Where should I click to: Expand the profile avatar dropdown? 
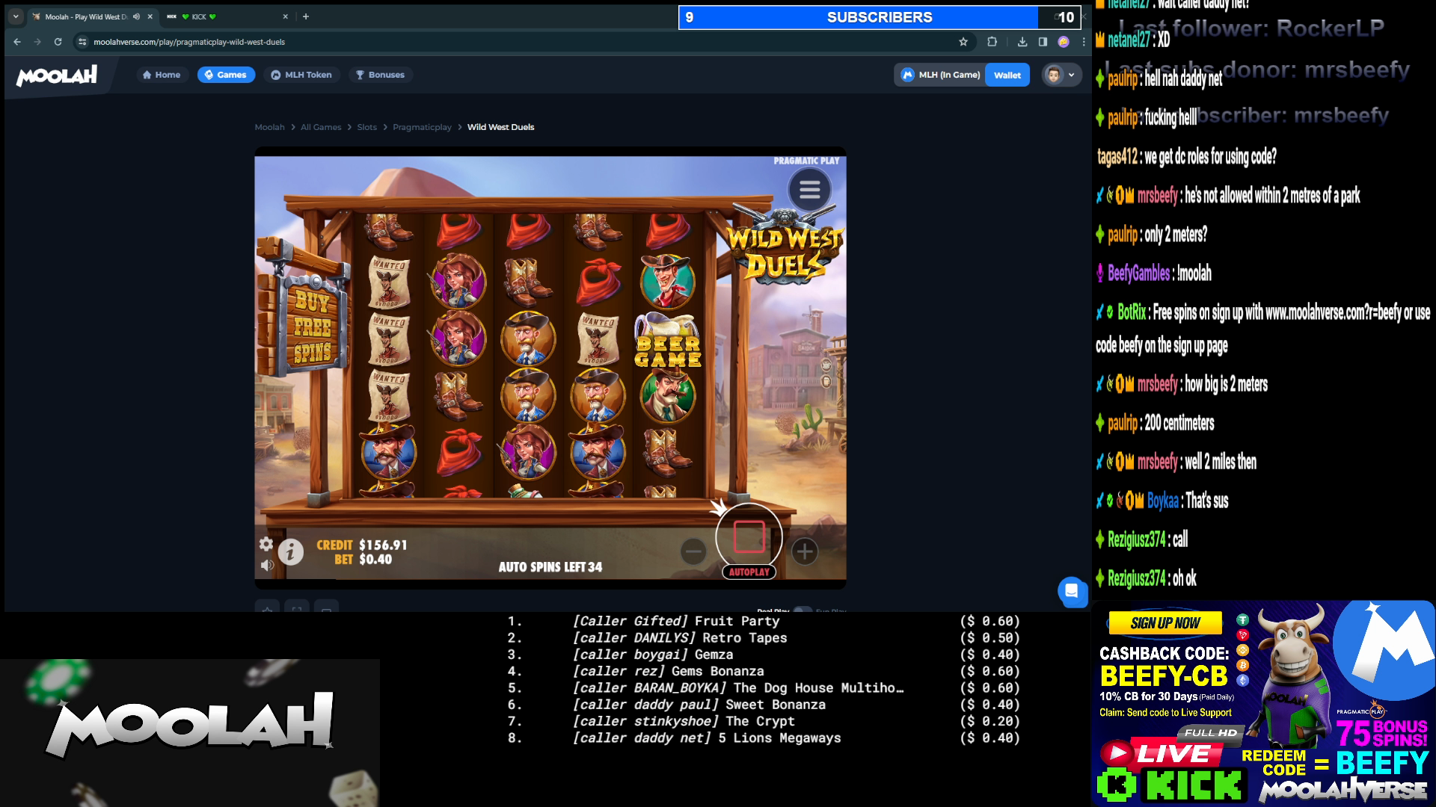point(1061,75)
